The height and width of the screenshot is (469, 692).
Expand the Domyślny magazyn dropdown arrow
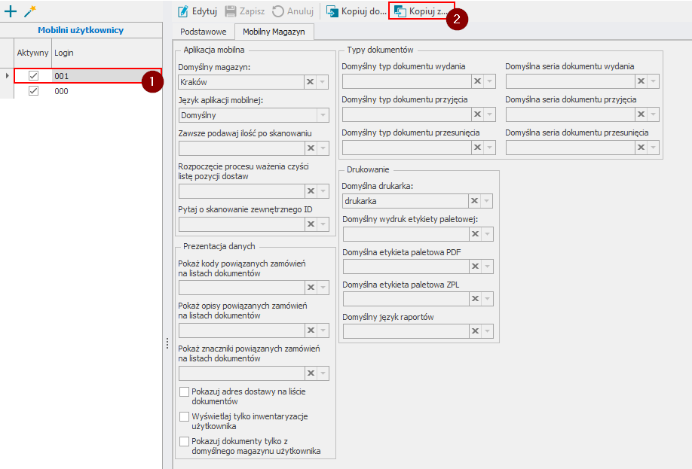(x=323, y=82)
